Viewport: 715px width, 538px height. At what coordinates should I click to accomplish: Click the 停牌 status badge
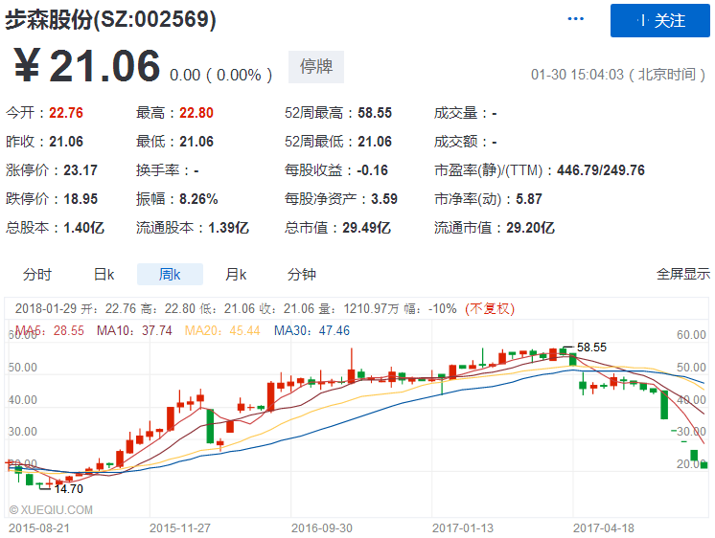point(316,67)
